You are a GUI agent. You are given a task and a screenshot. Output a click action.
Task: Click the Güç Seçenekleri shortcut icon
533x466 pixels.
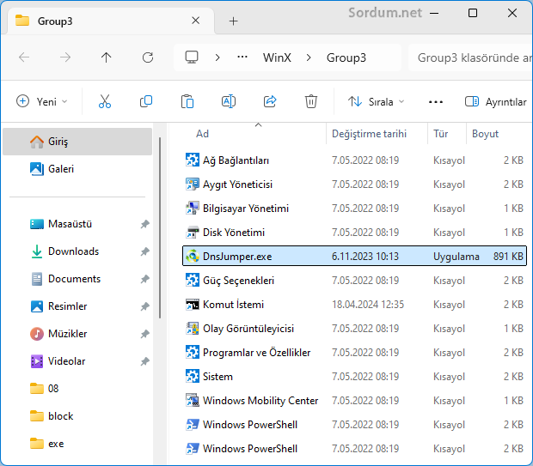pos(193,281)
